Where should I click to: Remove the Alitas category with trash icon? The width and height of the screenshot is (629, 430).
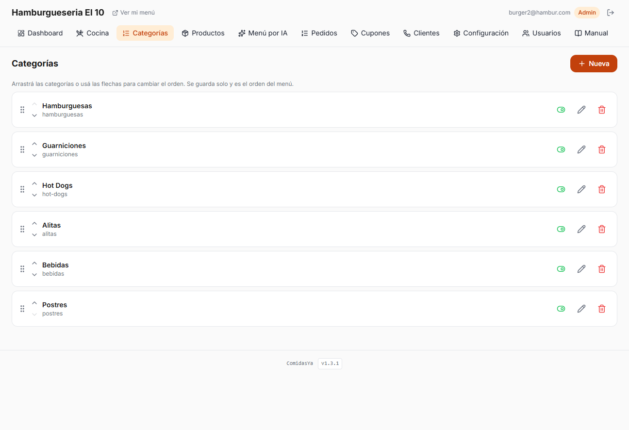pos(602,229)
